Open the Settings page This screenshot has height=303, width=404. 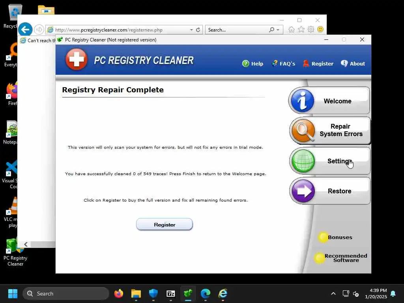(x=330, y=161)
